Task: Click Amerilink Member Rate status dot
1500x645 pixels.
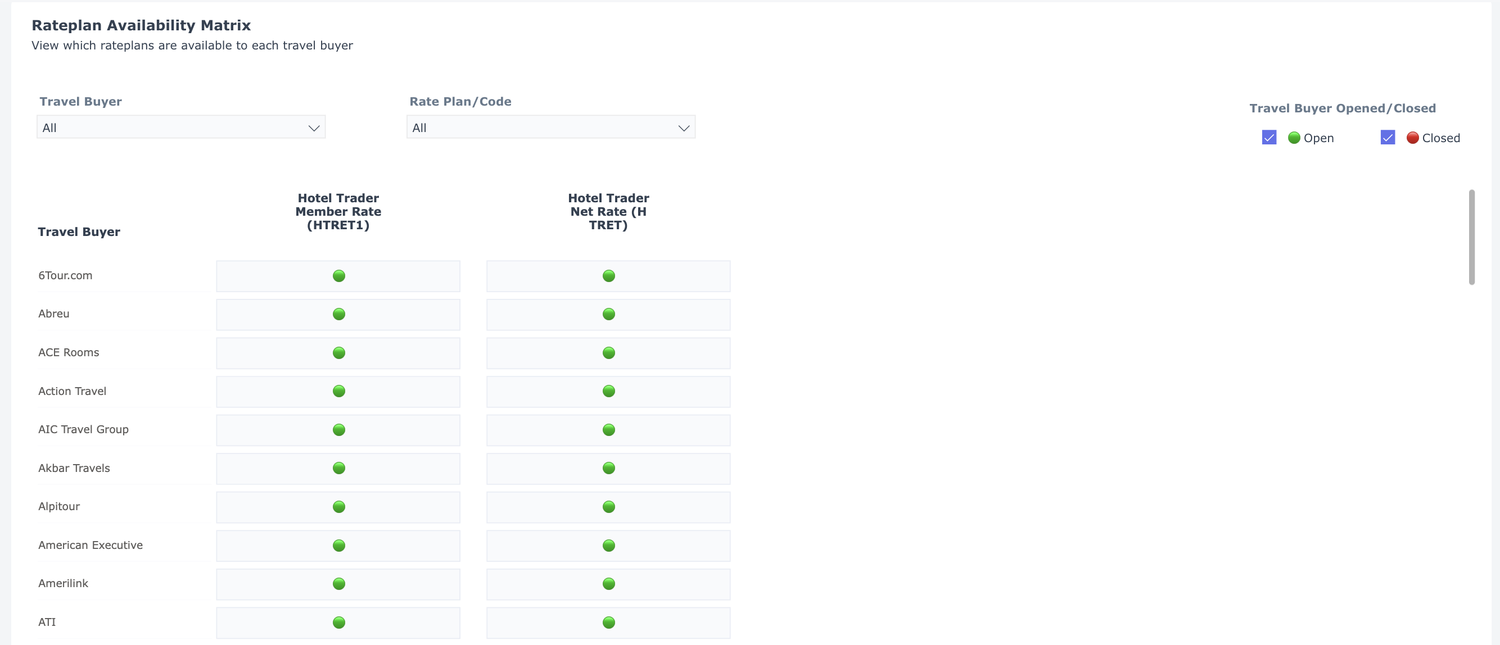Action: pos(339,584)
